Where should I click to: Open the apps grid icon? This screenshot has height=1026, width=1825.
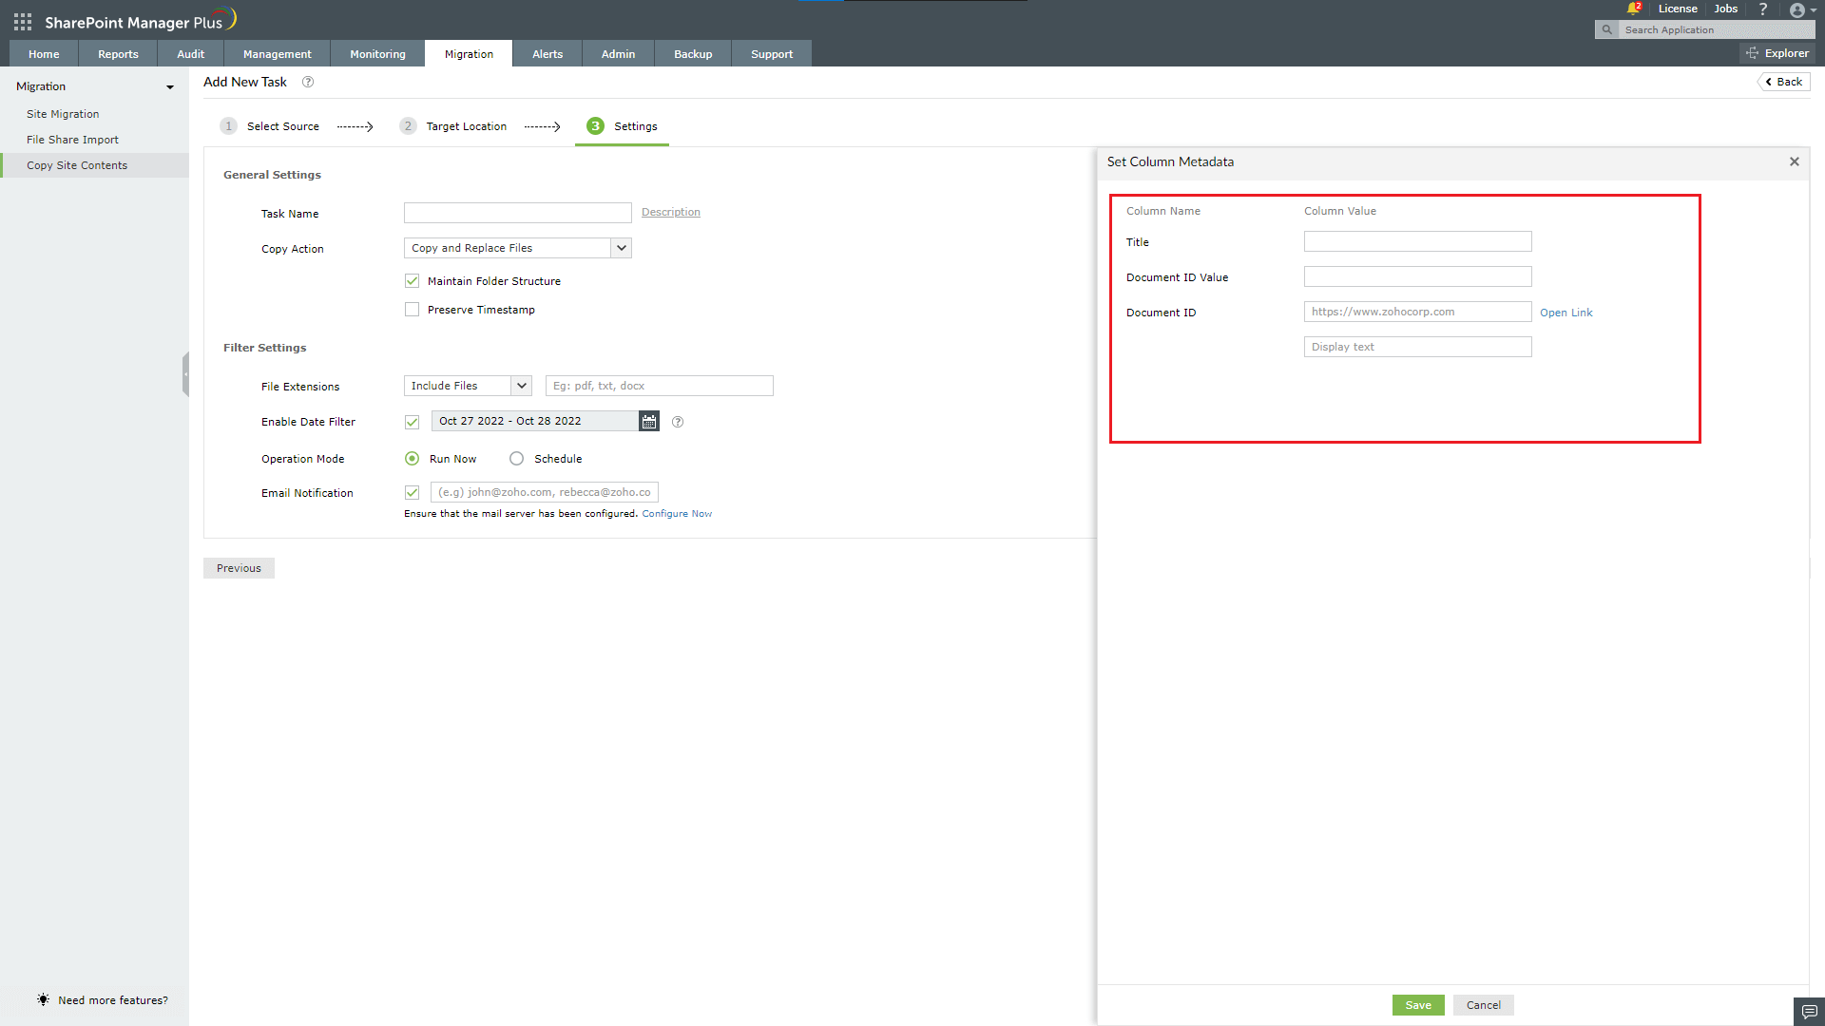[21, 21]
